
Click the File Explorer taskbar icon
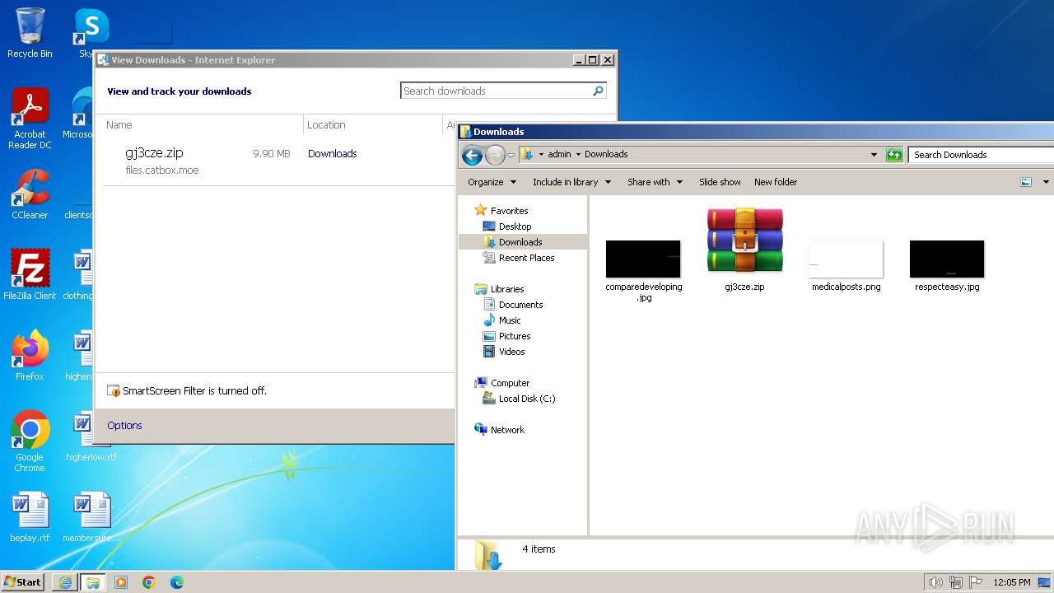pyautogui.click(x=92, y=582)
